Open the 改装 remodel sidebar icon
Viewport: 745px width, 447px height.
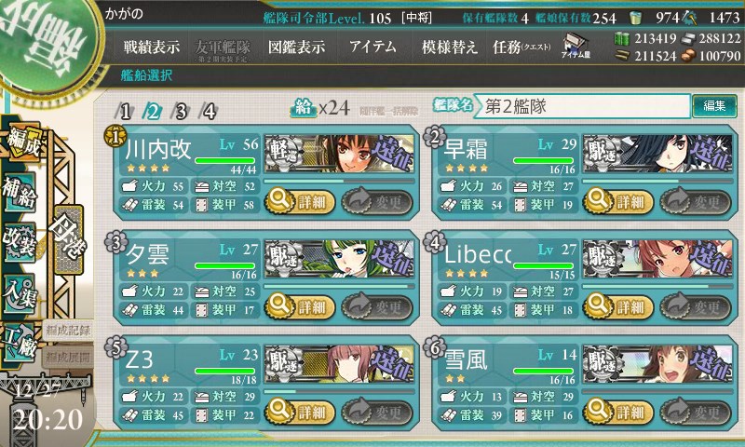19,241
